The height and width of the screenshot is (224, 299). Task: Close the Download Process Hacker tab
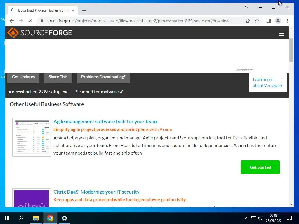pyautogui.click(x=73, y=10)
